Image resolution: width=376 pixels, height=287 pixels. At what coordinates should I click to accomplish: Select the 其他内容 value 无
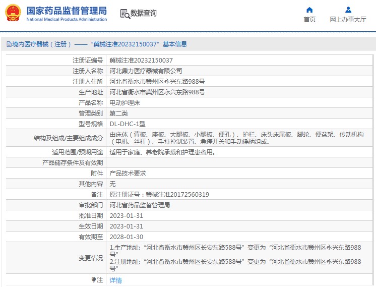click(112, 184)
